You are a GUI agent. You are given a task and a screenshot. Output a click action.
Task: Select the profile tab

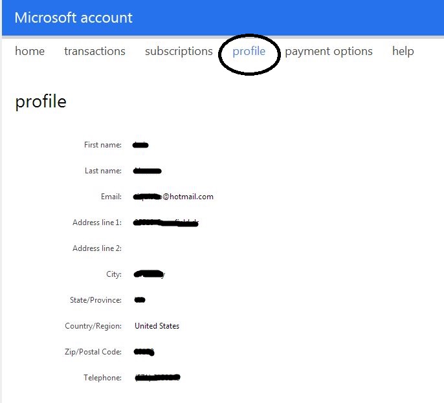249,52
